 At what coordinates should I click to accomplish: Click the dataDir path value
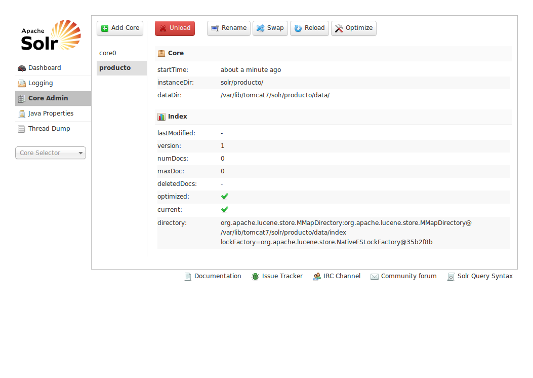tap(275, 95)
